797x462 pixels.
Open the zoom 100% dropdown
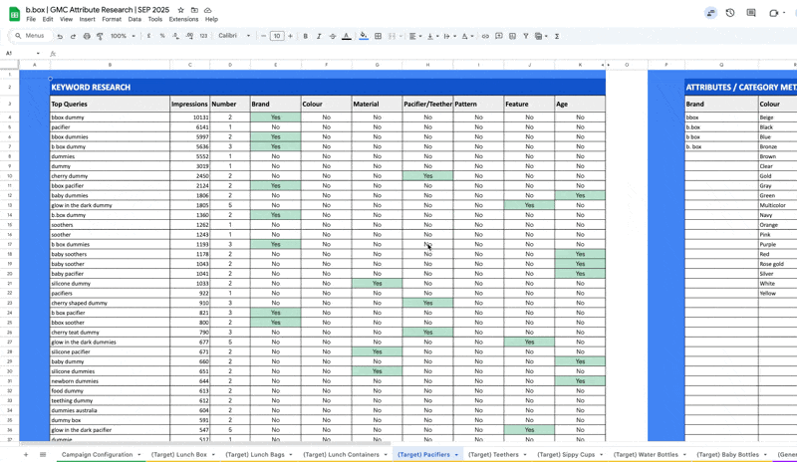123,36
